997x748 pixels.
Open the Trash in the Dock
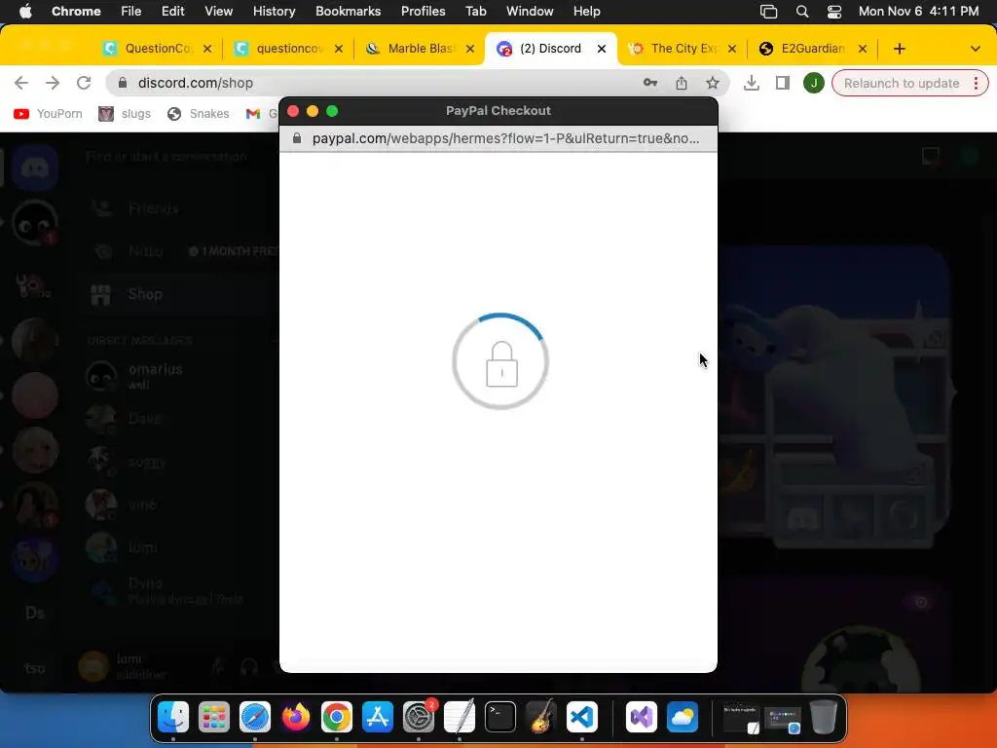click(x=823, y=717)
